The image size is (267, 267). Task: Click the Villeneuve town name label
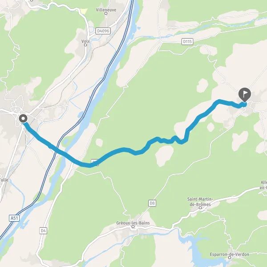click(106, 10)
